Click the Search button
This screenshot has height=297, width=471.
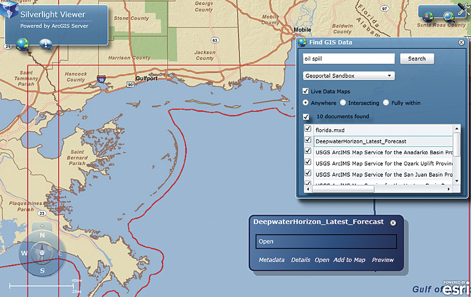[x=417, y=59]
